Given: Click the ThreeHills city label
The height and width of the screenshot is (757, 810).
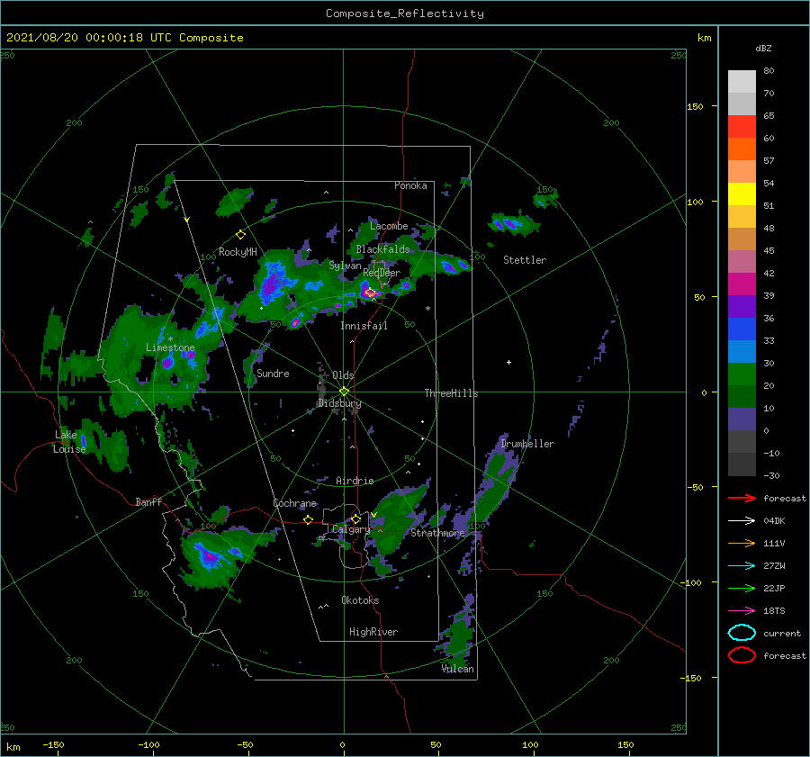Looking at the screenshot, I should pos(452,393).
